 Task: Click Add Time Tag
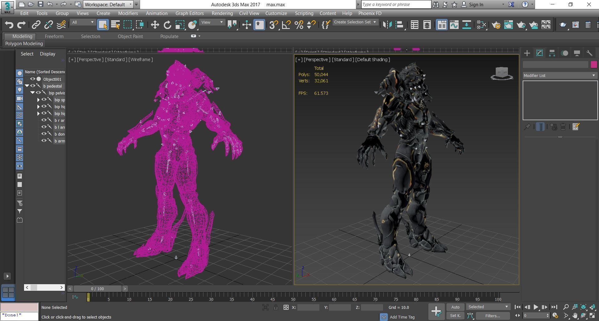402,317
